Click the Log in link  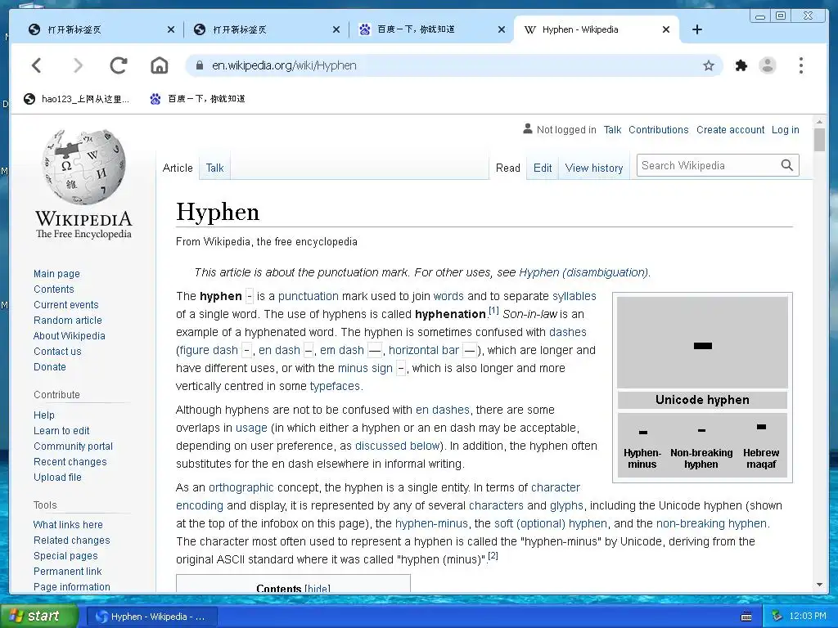(785, 130)
